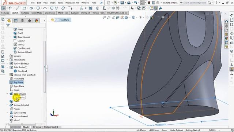Open the ConfigurationManager tab

tap(23, 21)
